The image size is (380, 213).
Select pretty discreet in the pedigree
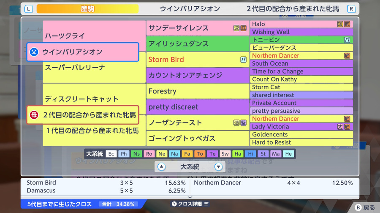pos(198,107)
